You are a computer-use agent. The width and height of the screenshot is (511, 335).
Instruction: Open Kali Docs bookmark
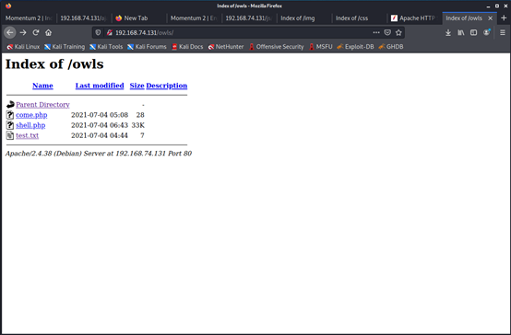click(x=187, y=47)
